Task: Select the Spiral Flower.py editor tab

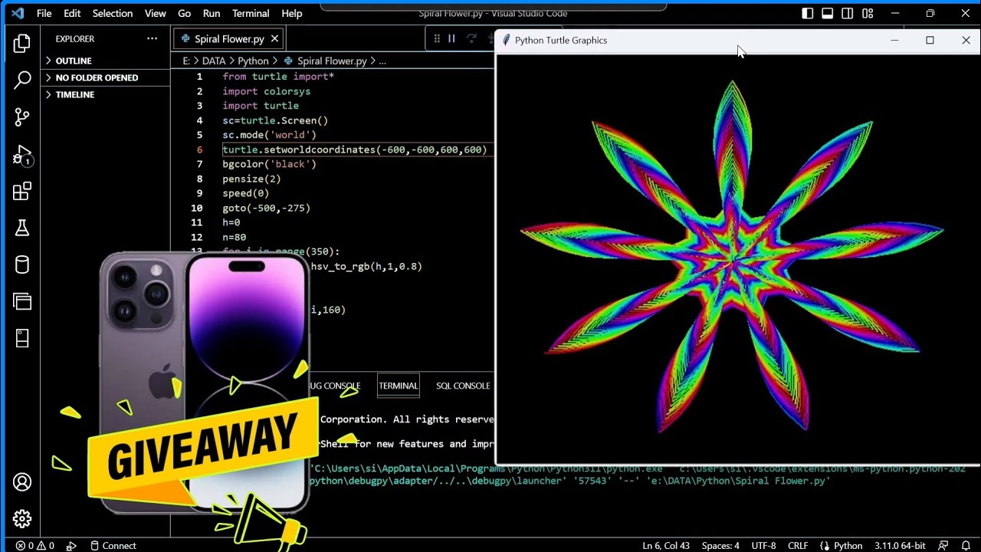Action: coord(229,38)
